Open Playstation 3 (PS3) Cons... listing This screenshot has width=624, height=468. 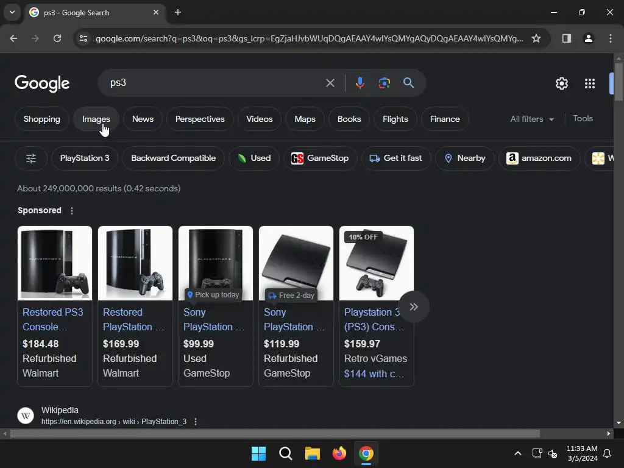[x=374, y=319]
